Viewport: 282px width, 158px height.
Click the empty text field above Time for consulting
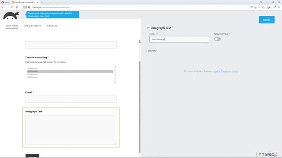tap(71, 45)
